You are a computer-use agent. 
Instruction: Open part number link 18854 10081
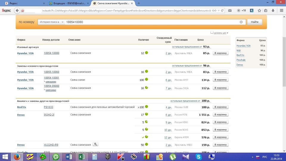pos(52,78)
